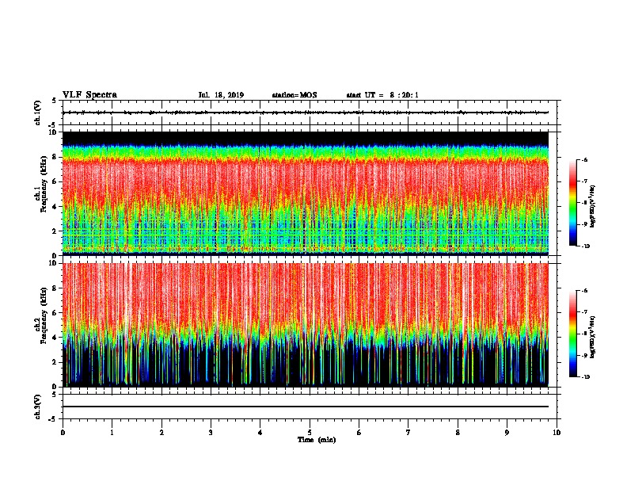
Task: Click the "ch.3(V)" waveform axis label
Action: [x=38, y=407]
